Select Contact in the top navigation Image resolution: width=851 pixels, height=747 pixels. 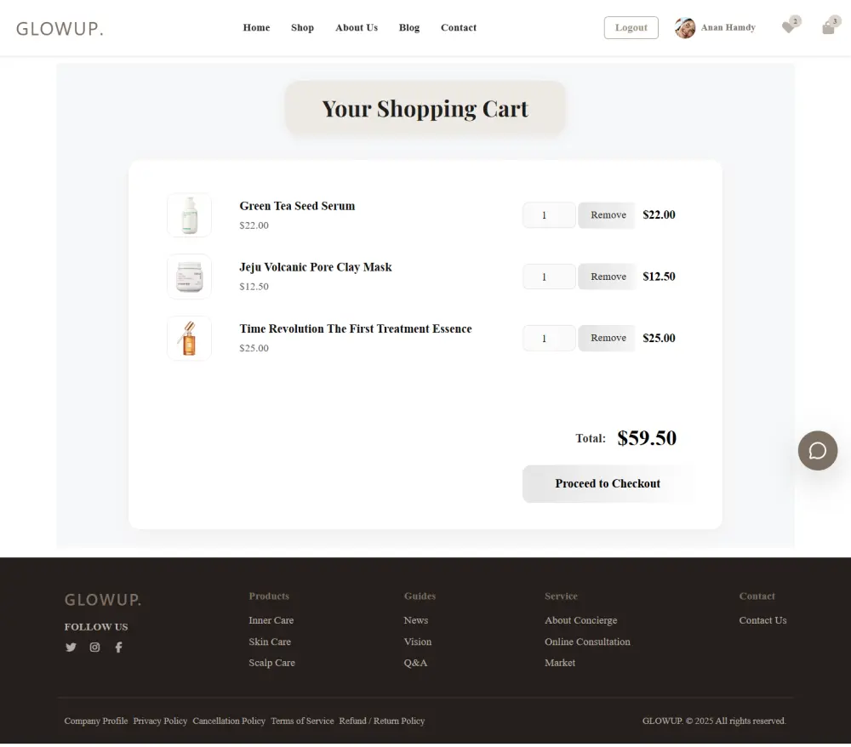coord(459,27)
